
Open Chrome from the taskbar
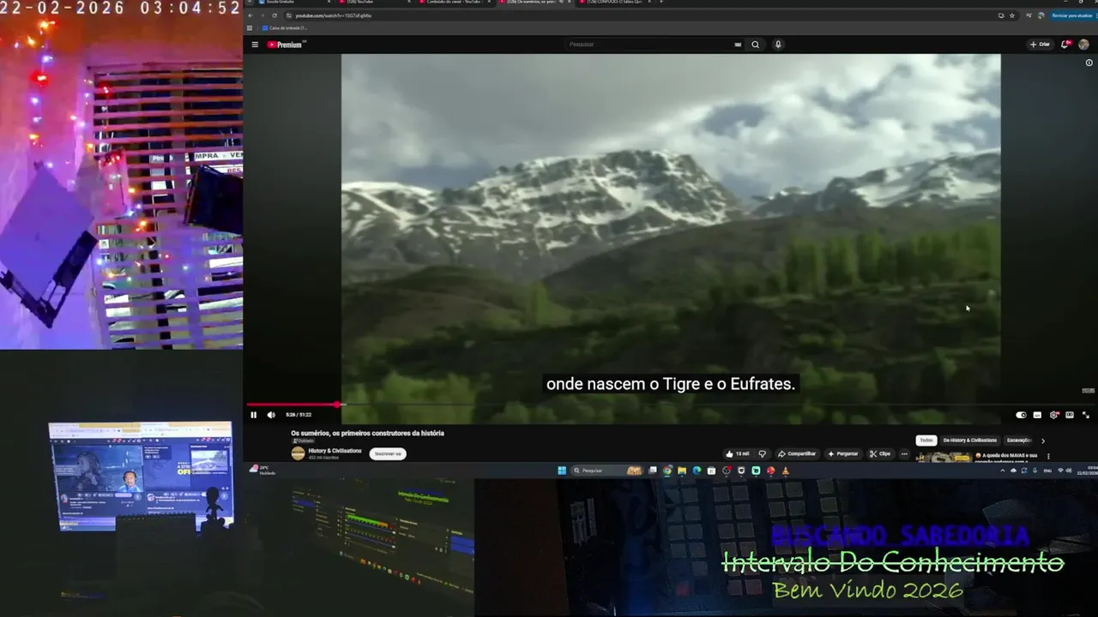click(667, 470)
